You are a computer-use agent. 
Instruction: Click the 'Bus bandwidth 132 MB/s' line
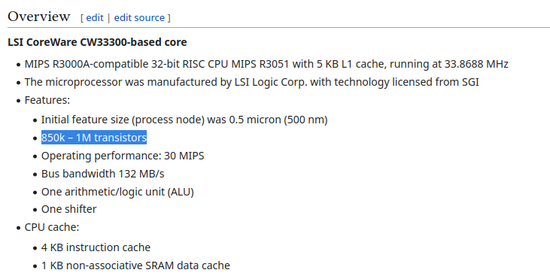coord(103,174)
